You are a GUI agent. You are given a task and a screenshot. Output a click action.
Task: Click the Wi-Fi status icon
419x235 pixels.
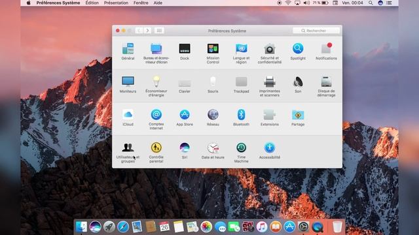point(288,3)
